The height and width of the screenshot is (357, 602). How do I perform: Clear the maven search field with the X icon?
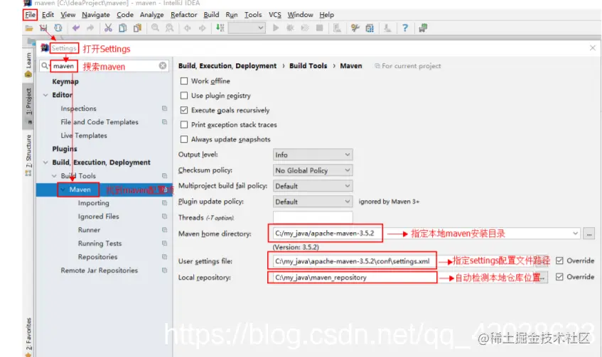pos(163,65)
